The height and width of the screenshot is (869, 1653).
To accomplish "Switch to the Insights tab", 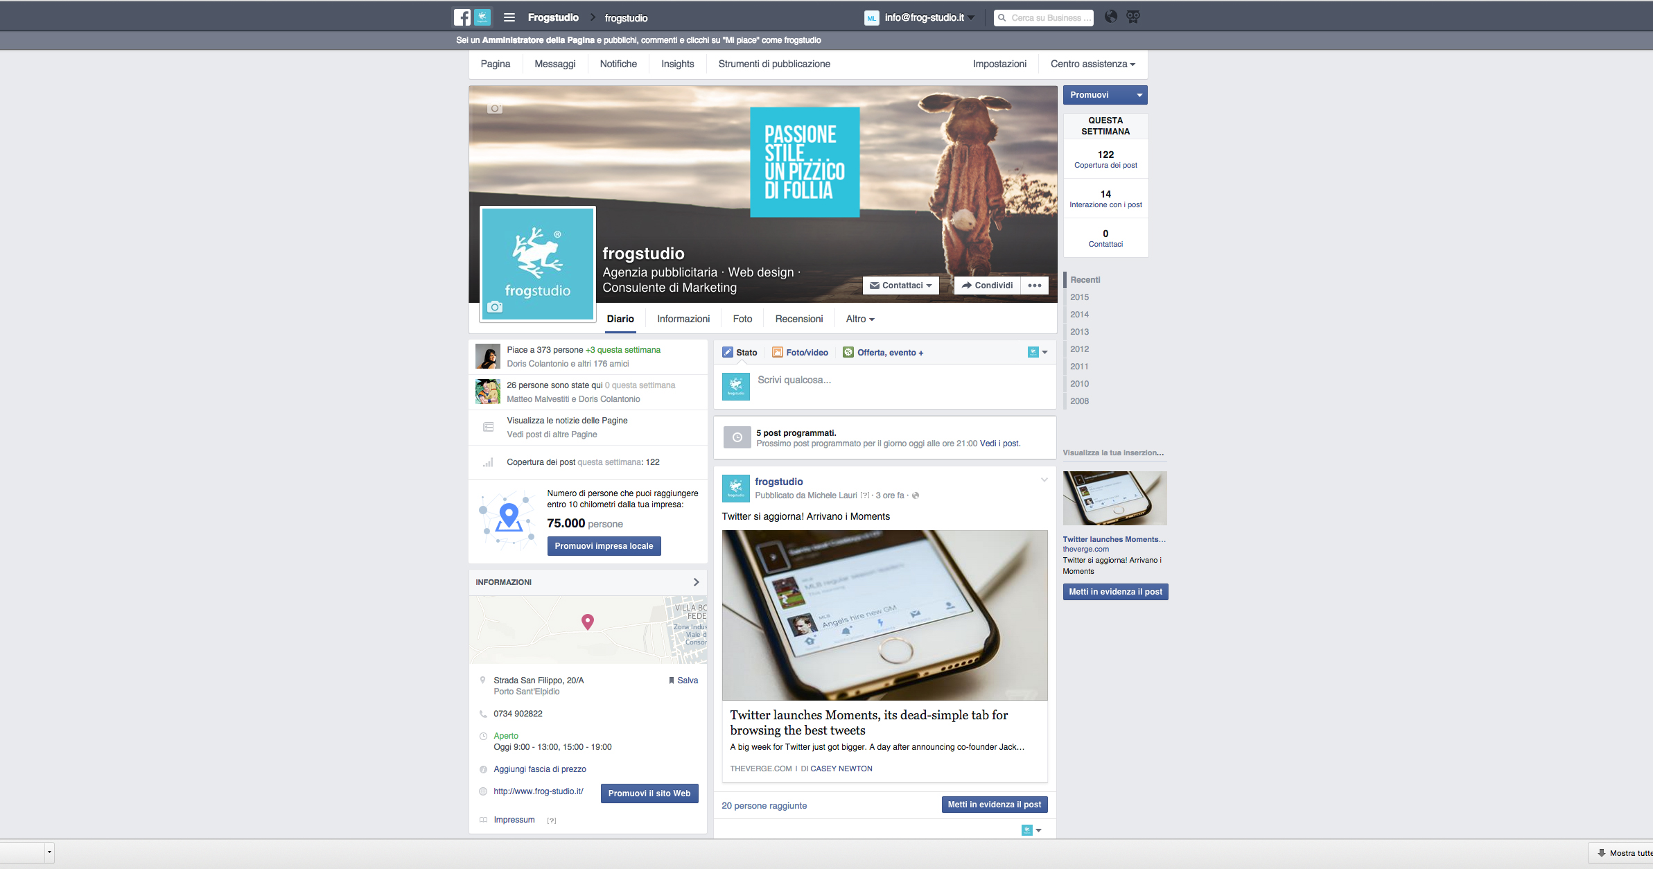I will (x=677, y=64).
